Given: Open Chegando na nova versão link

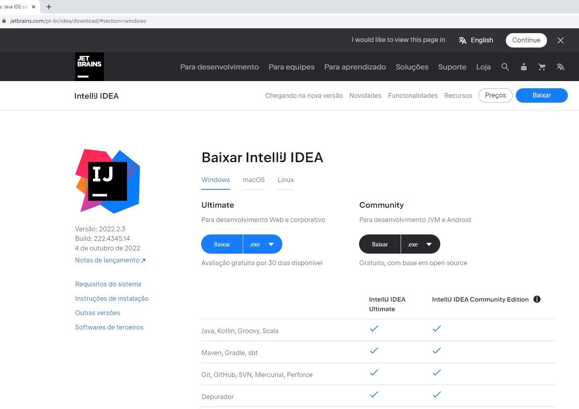Looking at the screenshot, I should pos(304,96).
